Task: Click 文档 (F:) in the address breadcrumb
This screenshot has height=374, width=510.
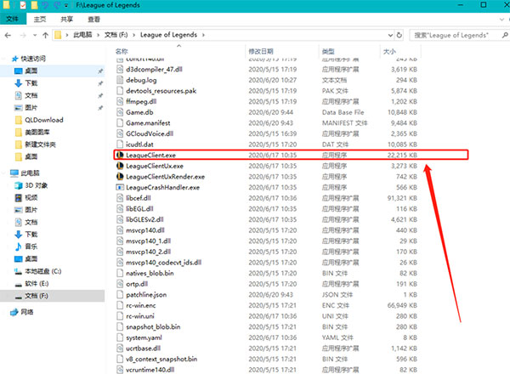Action: pos(116,35)
